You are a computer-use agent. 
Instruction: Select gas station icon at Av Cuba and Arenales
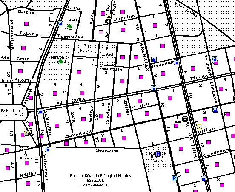click(x=153, y=88)
